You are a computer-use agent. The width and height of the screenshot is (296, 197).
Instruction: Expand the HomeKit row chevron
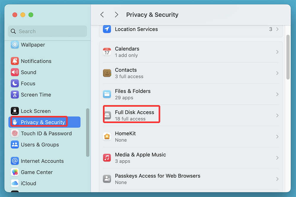point(277,136)
